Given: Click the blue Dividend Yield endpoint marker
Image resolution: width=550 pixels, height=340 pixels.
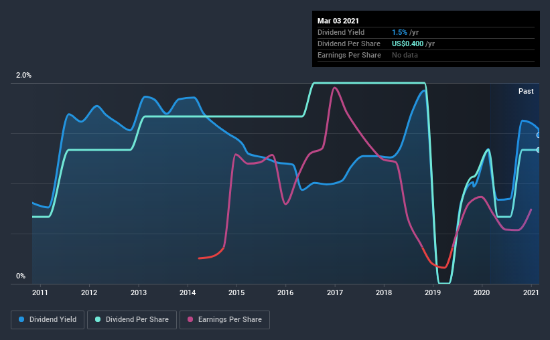Looking at the screenshot, I should click(x=539, y=135).
